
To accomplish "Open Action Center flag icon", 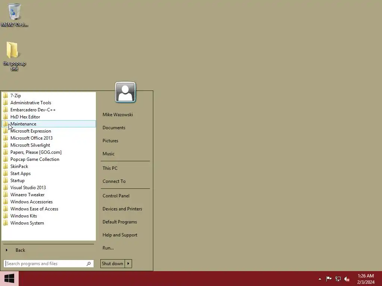I will (x=329, y=279).
